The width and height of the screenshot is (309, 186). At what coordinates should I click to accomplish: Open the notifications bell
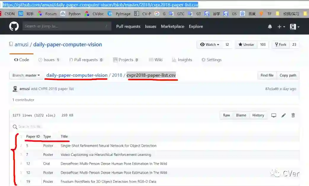click(x=270, y=27)
